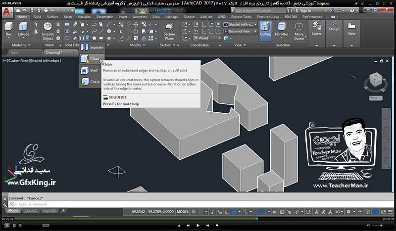The image size is (396, 231).
Task: Toggle lineweight display in status bar
Action: pyautogui.click(x=275, y=212)
